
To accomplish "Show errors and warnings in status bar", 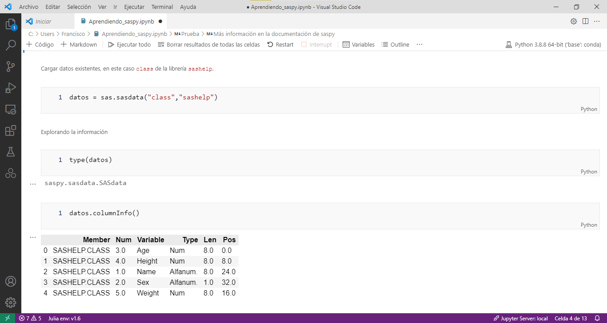I will pos(30,318).
